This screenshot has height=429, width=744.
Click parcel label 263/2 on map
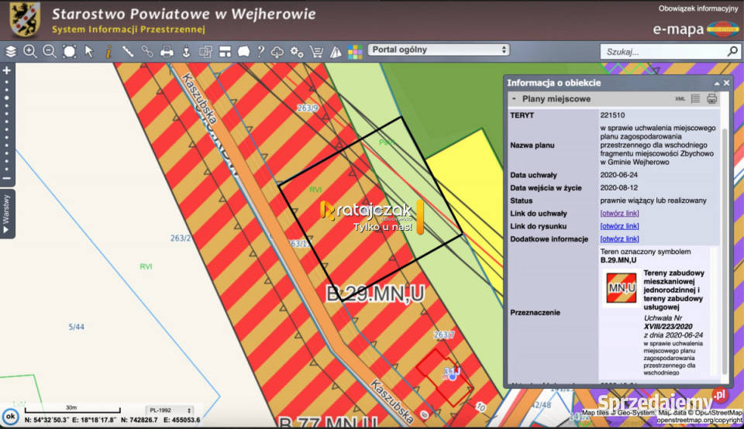point(181,238)
